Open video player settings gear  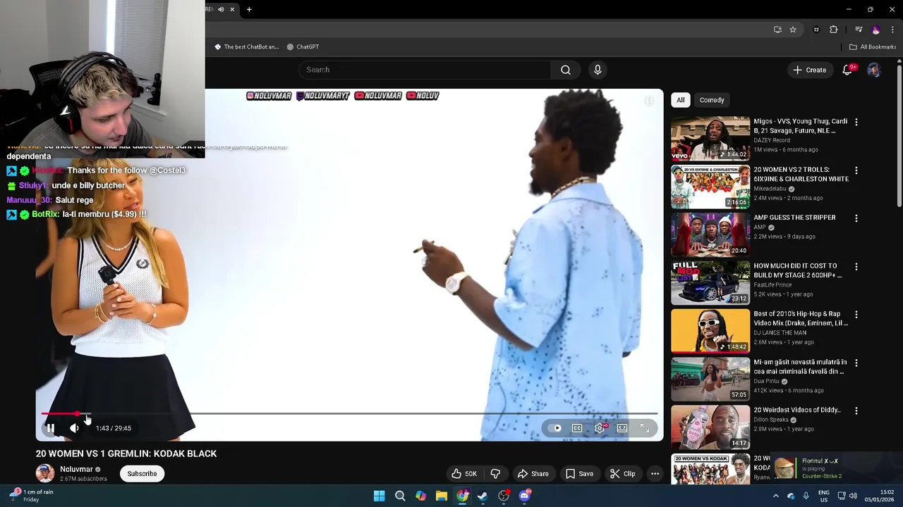pyautogui.click(x=600, y=428)
